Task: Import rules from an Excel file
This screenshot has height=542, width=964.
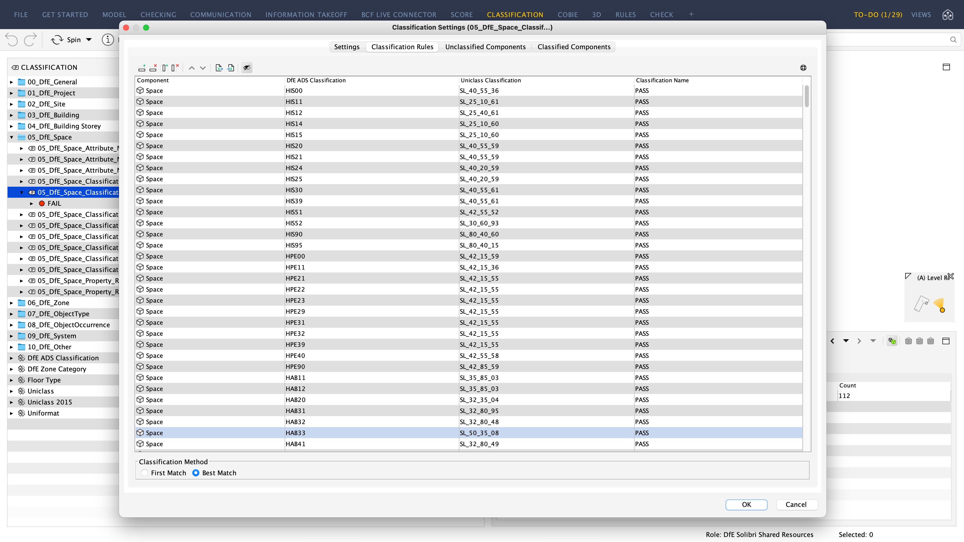Action: 231,68
